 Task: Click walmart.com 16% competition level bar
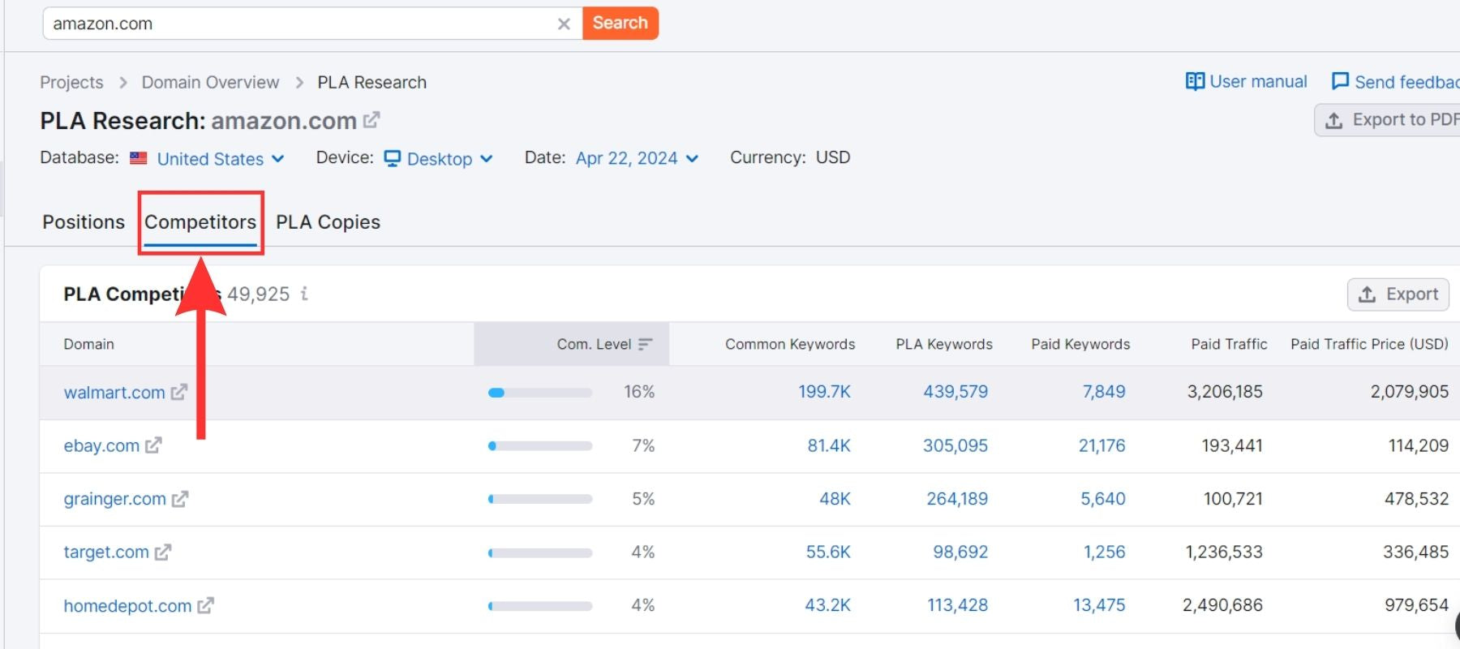pyautogui.click(x=540, y=393)
